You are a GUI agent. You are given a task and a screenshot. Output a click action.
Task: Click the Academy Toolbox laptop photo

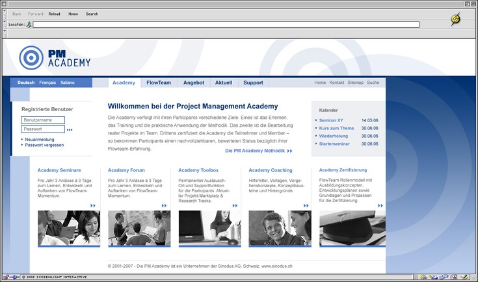coord(209,228)
